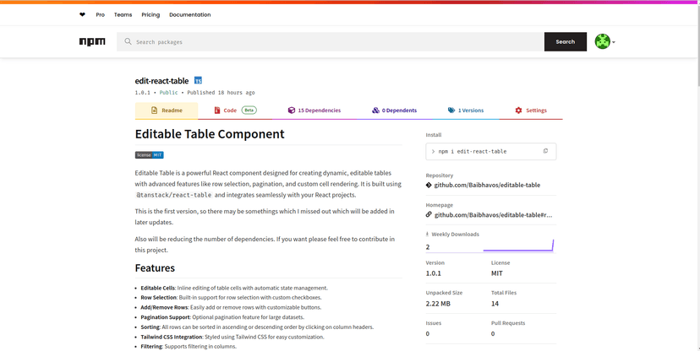Click the Dependents cubes icon
The width and height of the screenshot is (700, 351).
pos(375,111)
